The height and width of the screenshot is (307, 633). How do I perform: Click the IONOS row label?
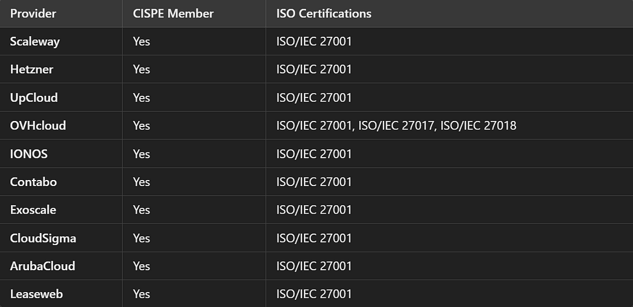29,154
